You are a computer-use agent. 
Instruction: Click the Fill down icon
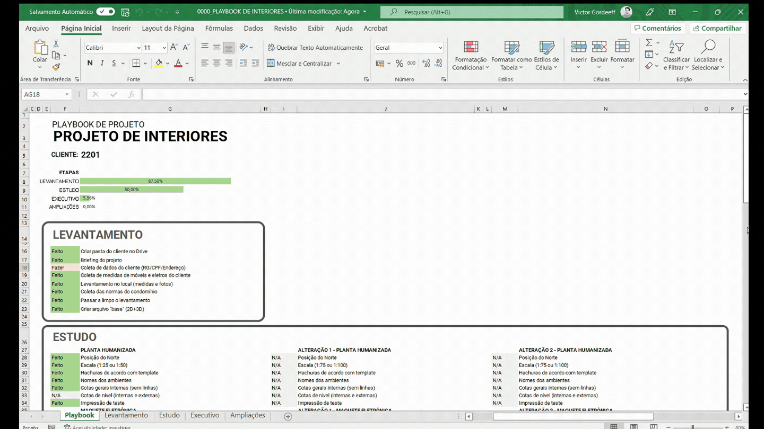(x=649, y=55)
